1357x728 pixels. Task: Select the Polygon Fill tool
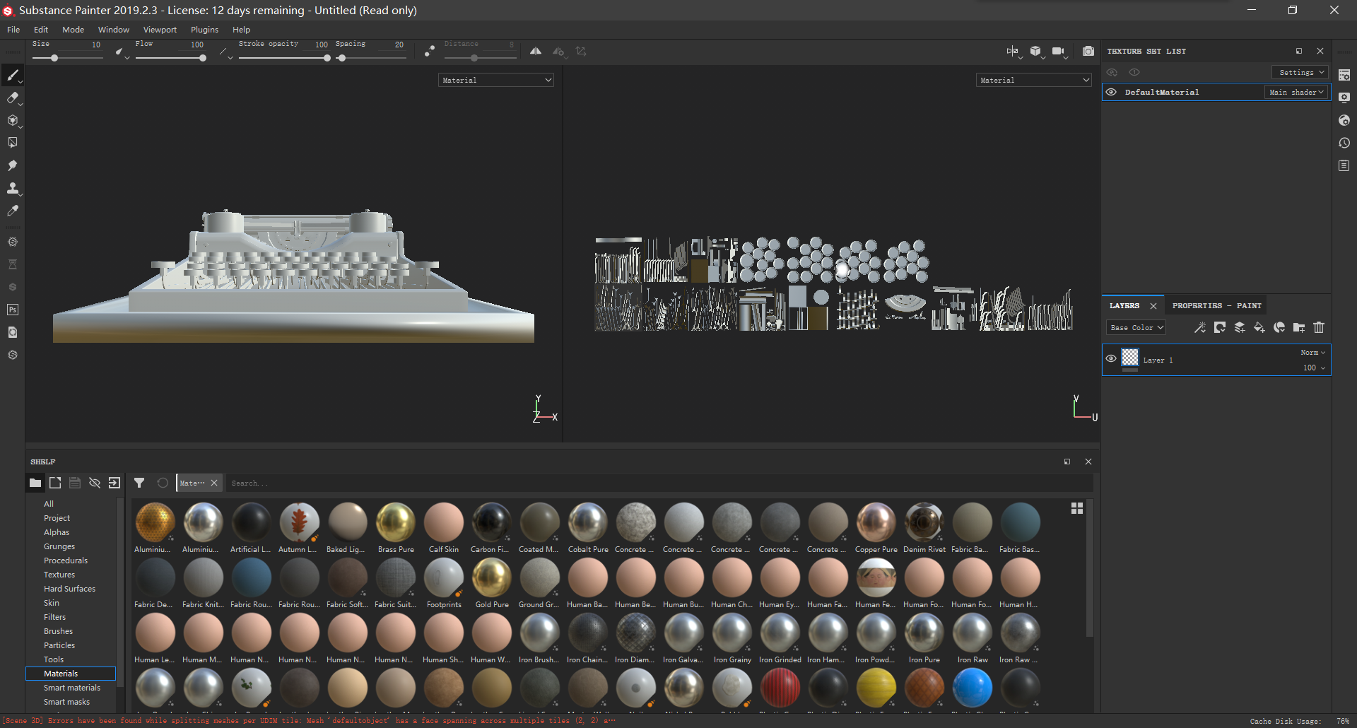coord(13,141)
